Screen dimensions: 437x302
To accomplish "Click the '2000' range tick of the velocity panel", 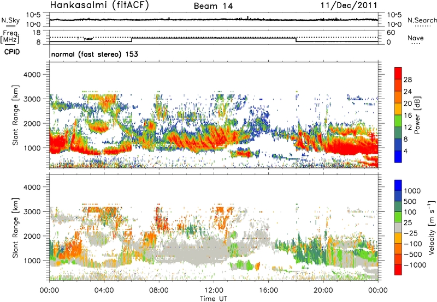I will 32,236.
